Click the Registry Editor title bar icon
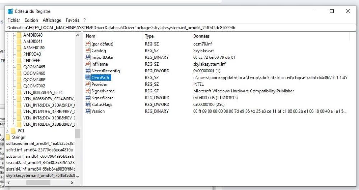Viewport: 359px width, 190px height. [x=10, y=11]
